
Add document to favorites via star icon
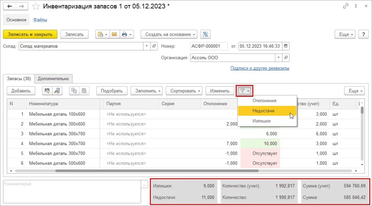tap(36, 7)
